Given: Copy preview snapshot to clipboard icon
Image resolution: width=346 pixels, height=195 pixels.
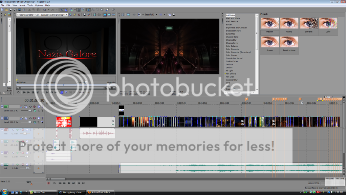Looking at the screenshot, I should [x=169, y=15].
